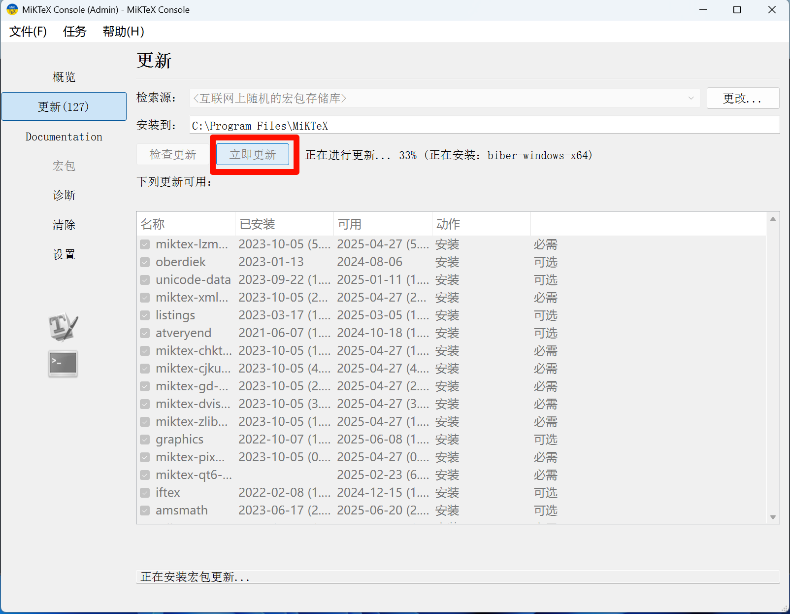Image resolution: width=790 pixels, height=614 pixels.
Task: Toggle checkbox for miktex-qt6 package
Action: pyautogui.click(x=145, y=475)
